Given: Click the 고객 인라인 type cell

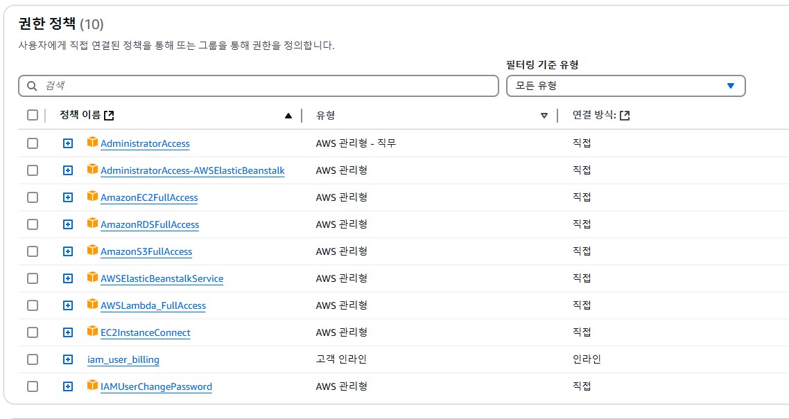Looking at the screenshot, I should click(x=342, y=359).
